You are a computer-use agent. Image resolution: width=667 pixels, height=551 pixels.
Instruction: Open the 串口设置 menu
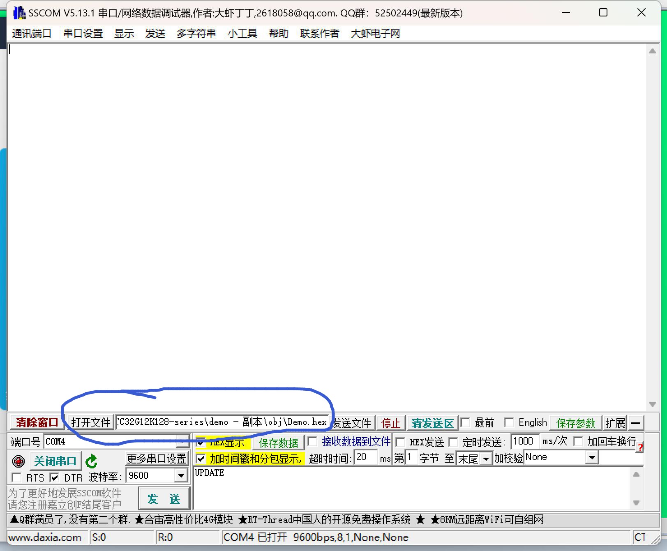[83, 33]
